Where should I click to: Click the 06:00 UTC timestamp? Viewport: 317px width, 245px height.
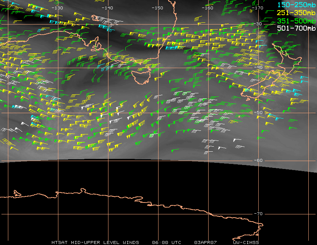pos(166,242)
